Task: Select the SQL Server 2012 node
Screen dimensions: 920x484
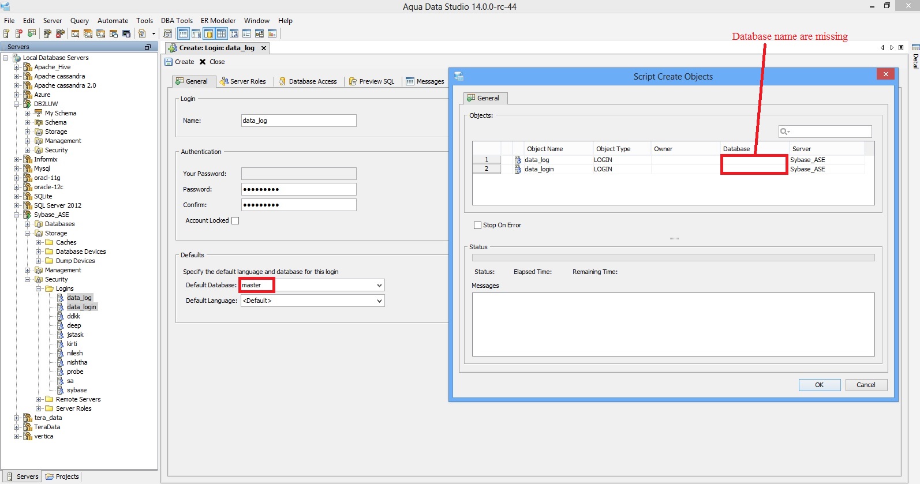Action: click(58, 205)
